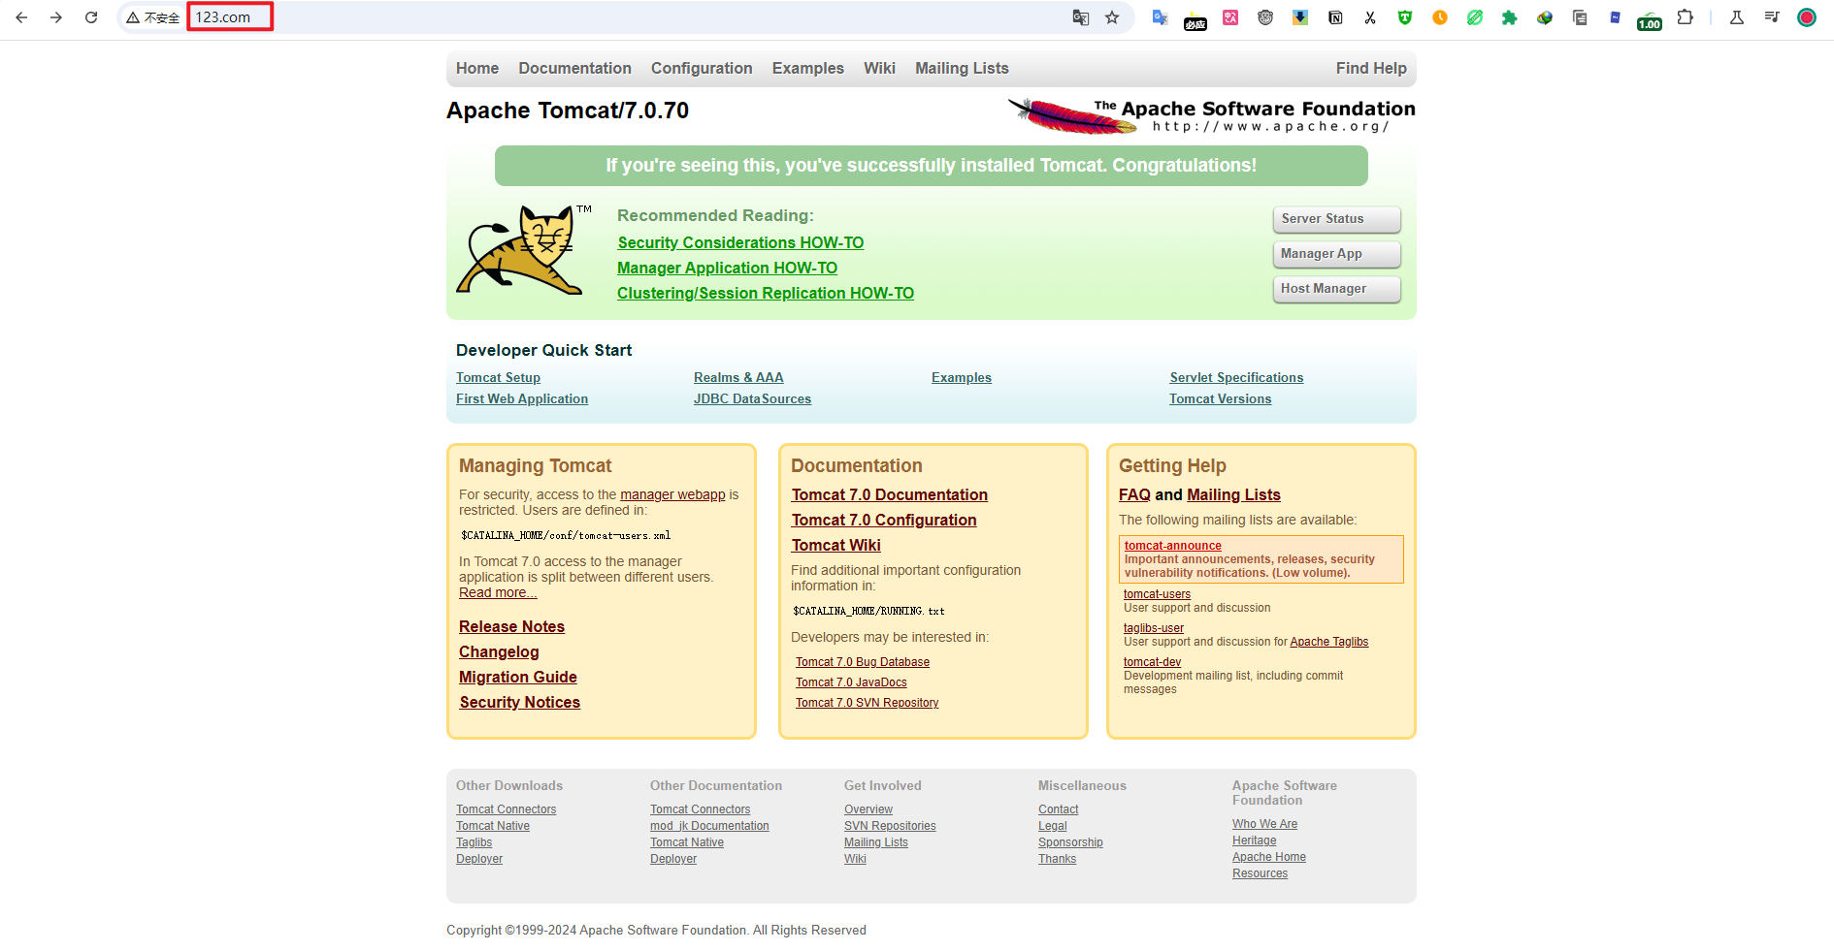Open the FAQ link under Getting Help
Screen dimensions: 1834x951
point(1134,494)
